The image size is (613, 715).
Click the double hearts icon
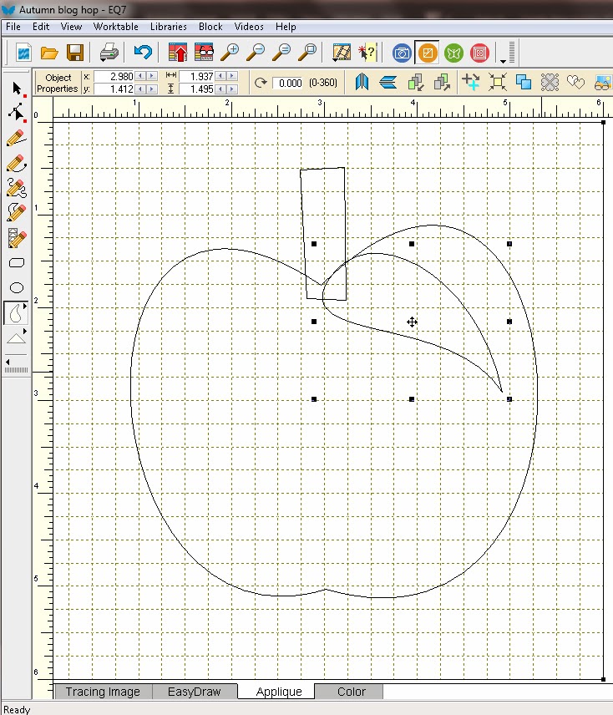pos(575,83)
